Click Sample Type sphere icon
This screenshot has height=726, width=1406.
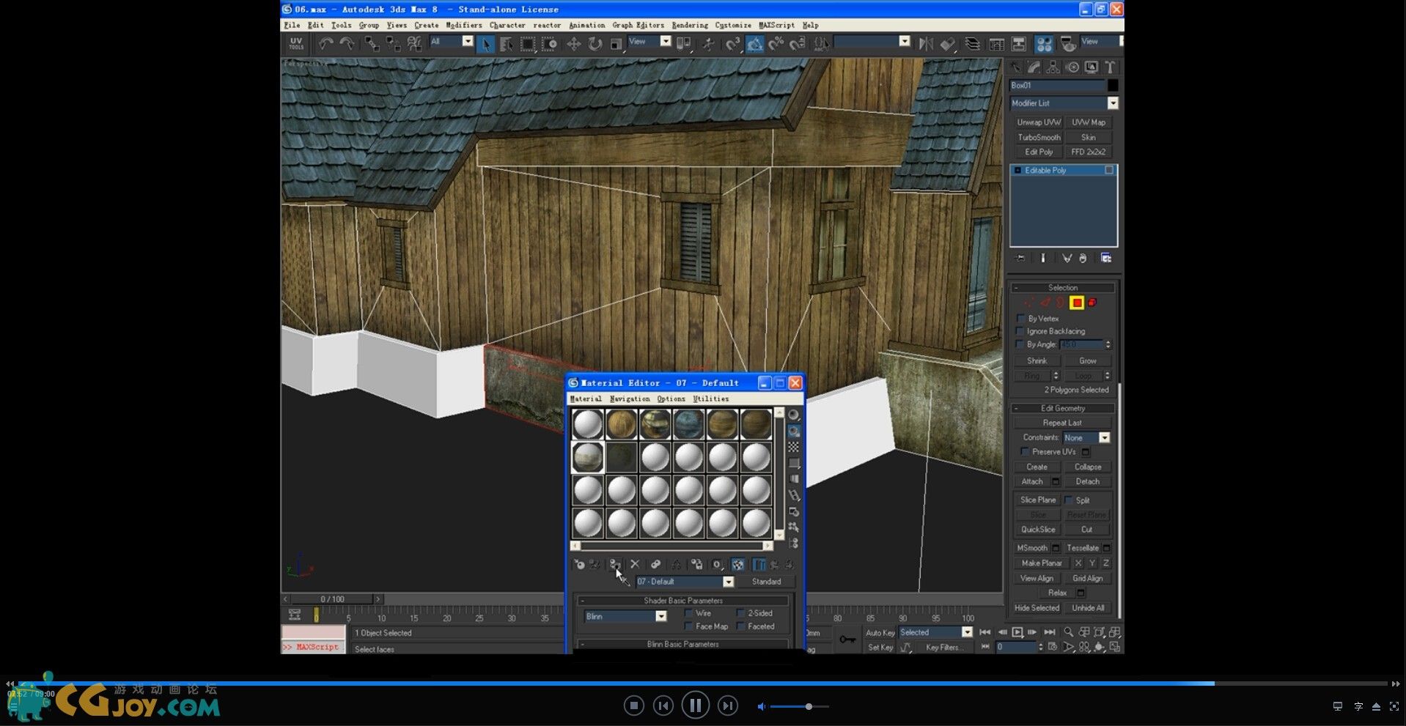[x=793, y=415]
